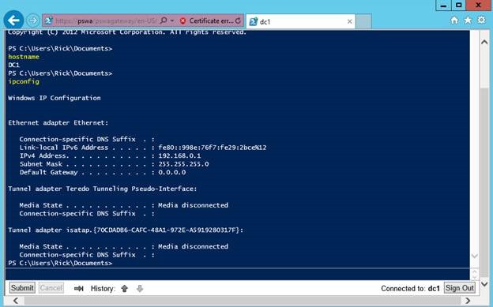Open browser Tools gear menu
Viewport: 493px width, 307px height.
click(481, 21)
